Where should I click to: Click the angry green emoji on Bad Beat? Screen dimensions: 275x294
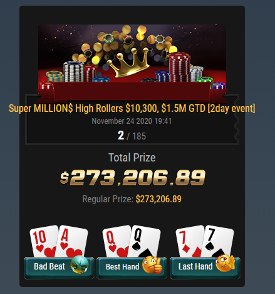tap(80, 264)
